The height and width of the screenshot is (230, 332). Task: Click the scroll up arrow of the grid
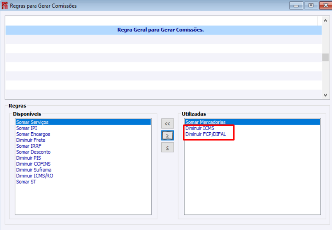(325, 21)
